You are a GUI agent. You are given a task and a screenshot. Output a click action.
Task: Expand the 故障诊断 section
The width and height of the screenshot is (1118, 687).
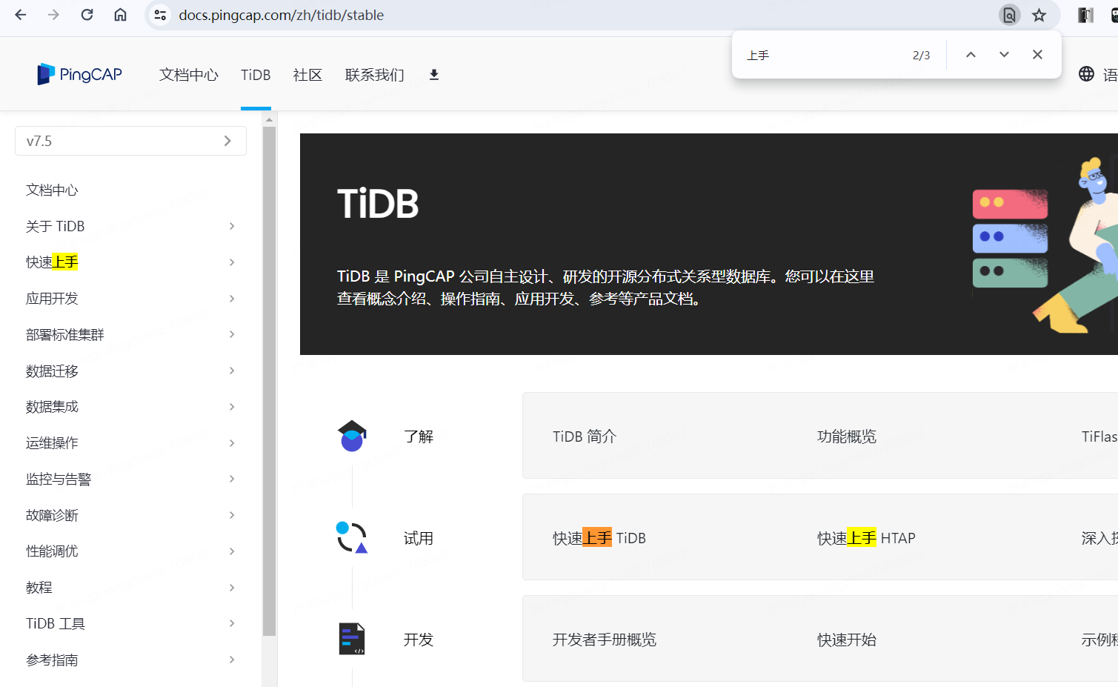(232, 515)
